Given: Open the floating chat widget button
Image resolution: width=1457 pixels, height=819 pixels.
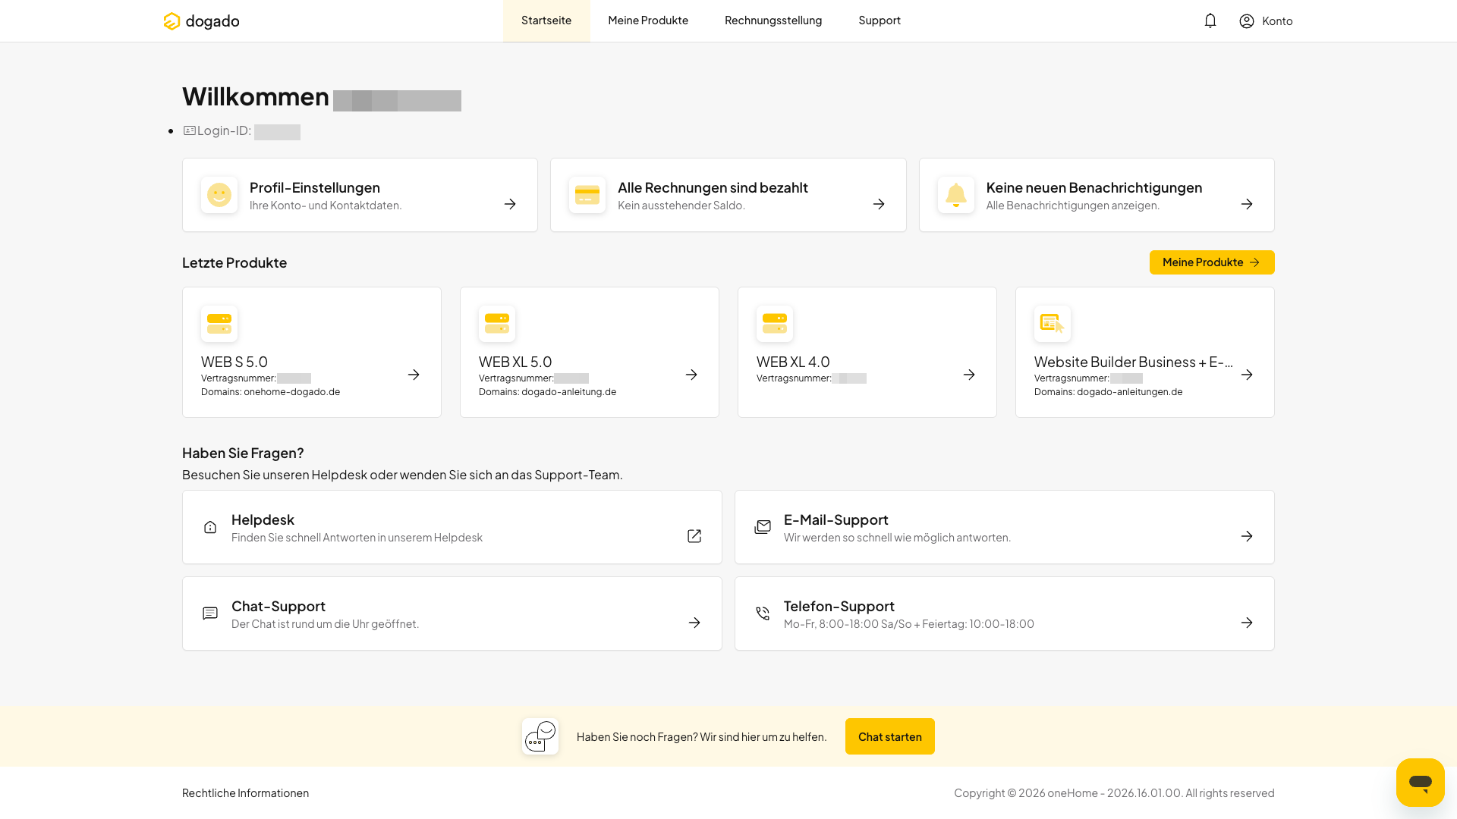Looking at the screenshot, I should point(1421,783).
